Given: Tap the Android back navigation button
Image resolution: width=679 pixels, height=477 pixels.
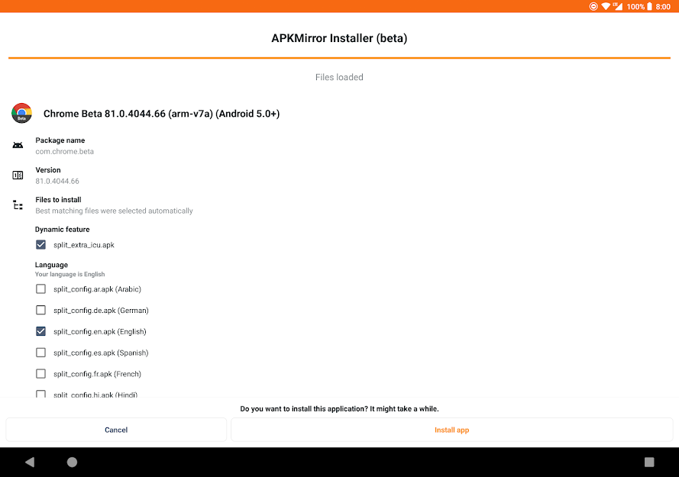Looking at the screenshot, I should 30,462.
